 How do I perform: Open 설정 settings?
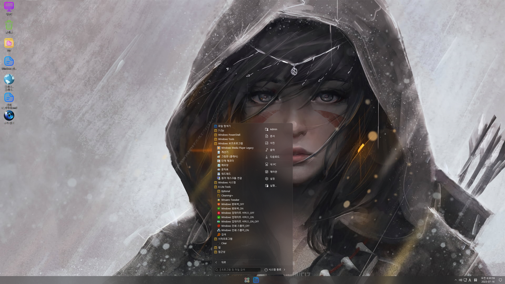270,179
